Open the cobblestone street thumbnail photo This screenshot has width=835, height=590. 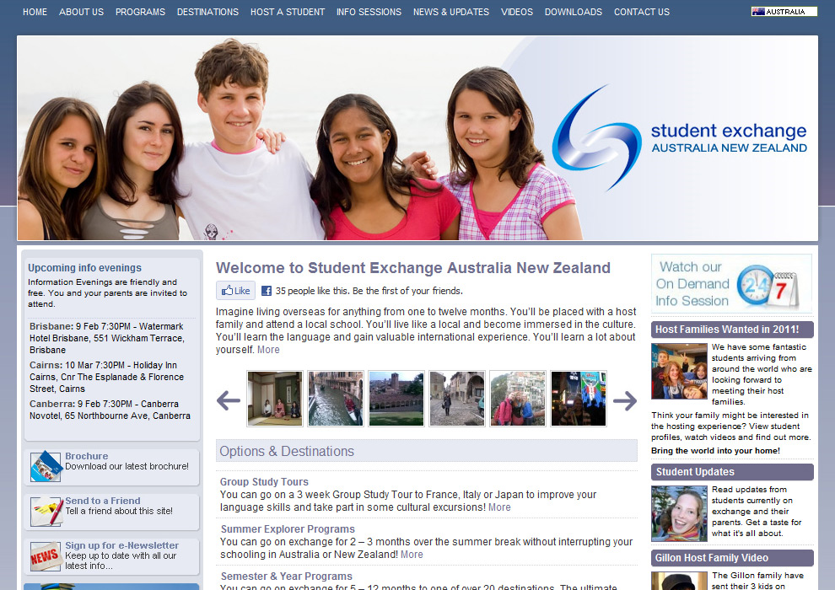click(x=457, y=399)
